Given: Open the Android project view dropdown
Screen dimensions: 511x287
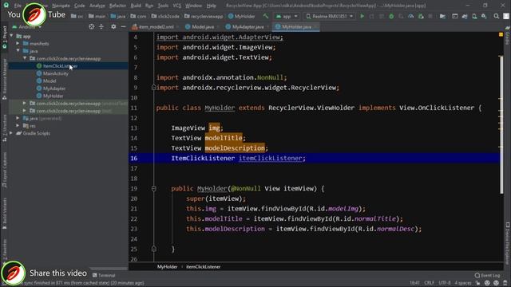Looking at the screenshot, I should coord(26,26).
